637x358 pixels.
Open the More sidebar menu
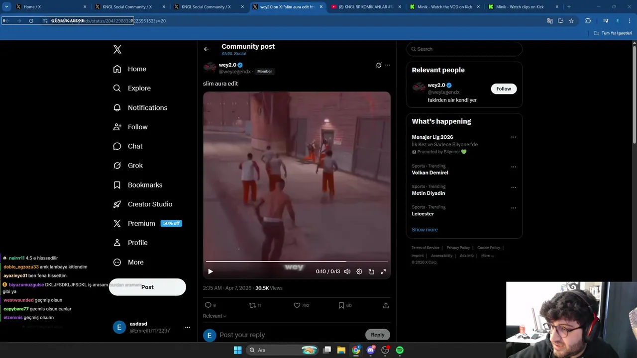[x=128, y=262]
